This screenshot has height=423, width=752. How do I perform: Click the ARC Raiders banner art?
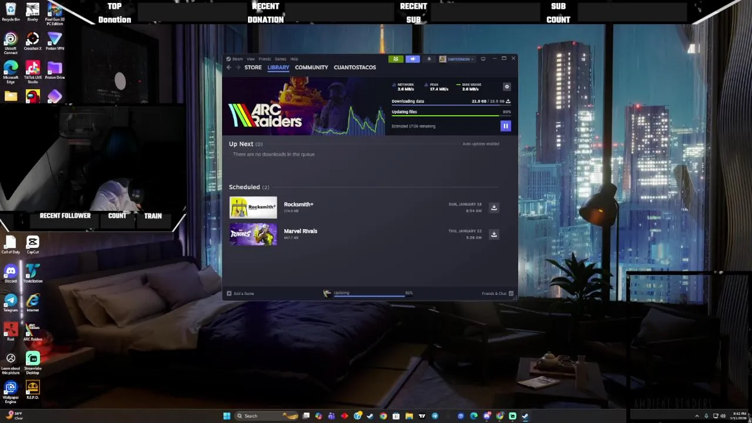[x=304, y=106]
